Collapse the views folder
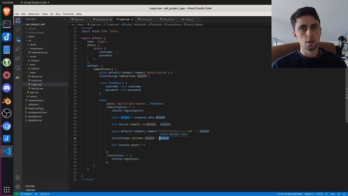This screenshot has height=196, width=348. (33, 72)
